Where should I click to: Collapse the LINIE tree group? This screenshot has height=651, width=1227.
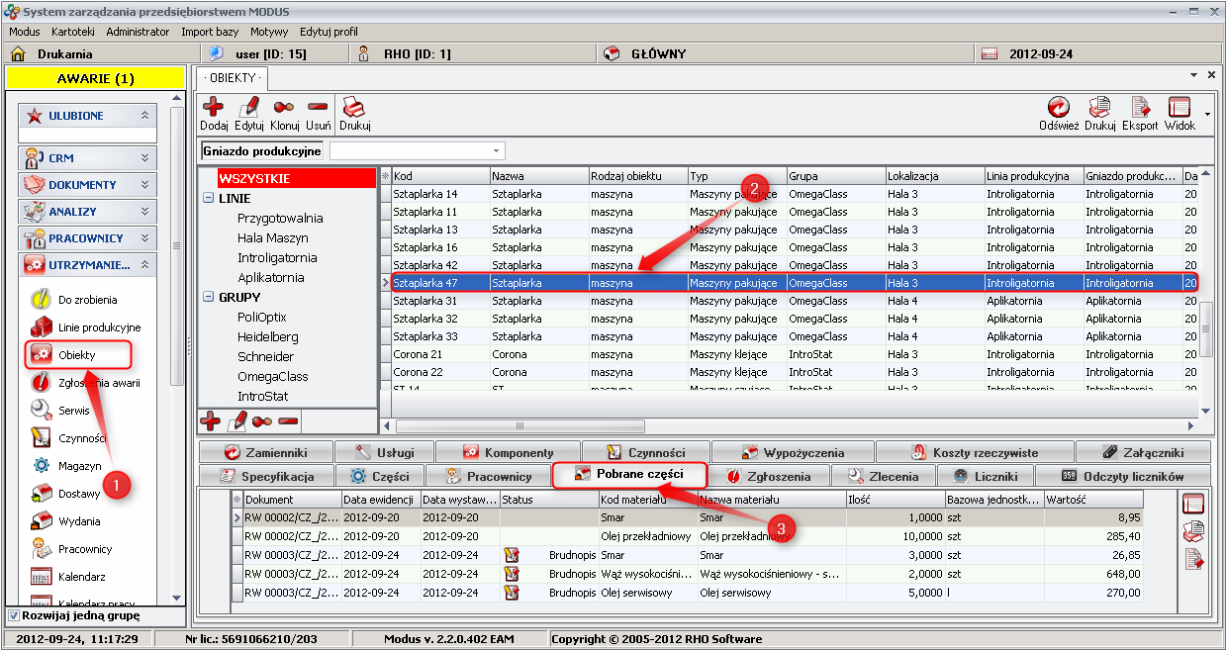(x=208, y=199)
